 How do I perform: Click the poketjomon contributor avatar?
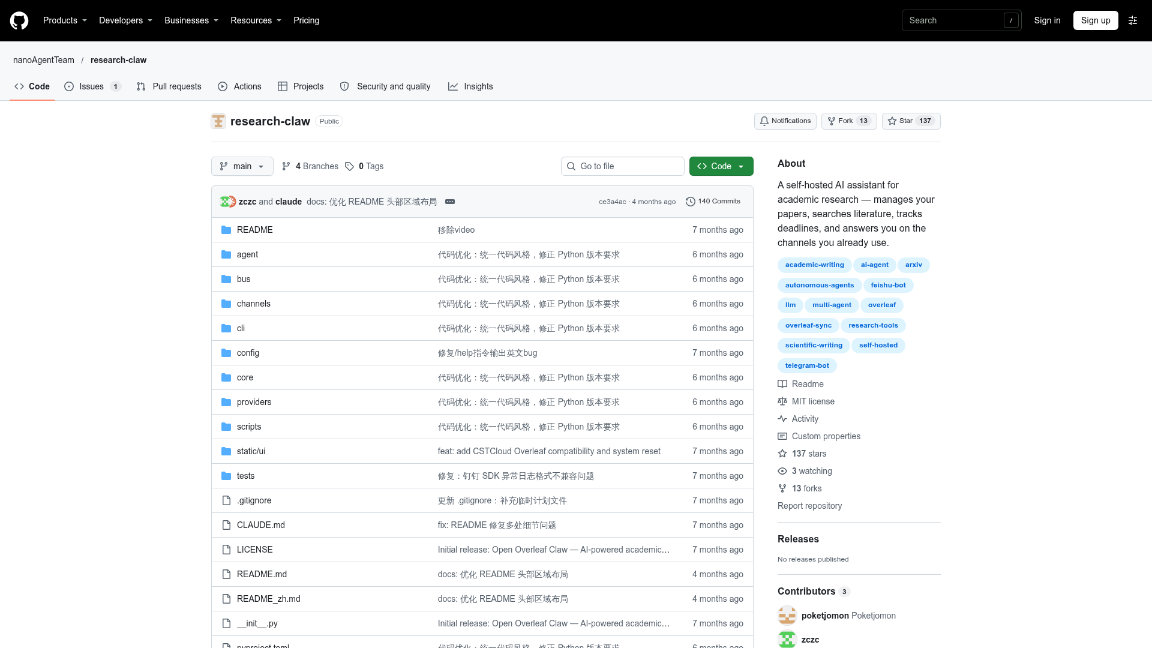coord(787,616)
